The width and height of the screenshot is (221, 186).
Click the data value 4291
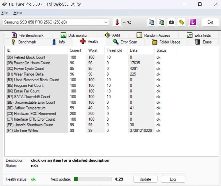pos(134,69)
